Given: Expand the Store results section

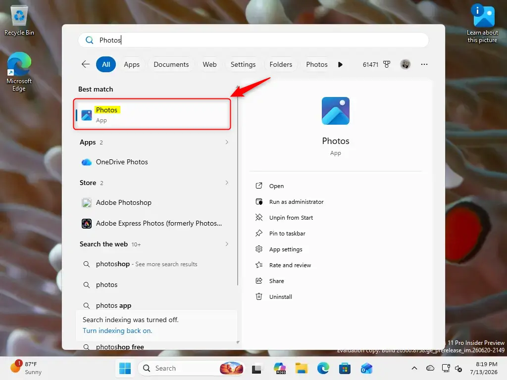Looking at the screenshot, I should click(227, 183).
